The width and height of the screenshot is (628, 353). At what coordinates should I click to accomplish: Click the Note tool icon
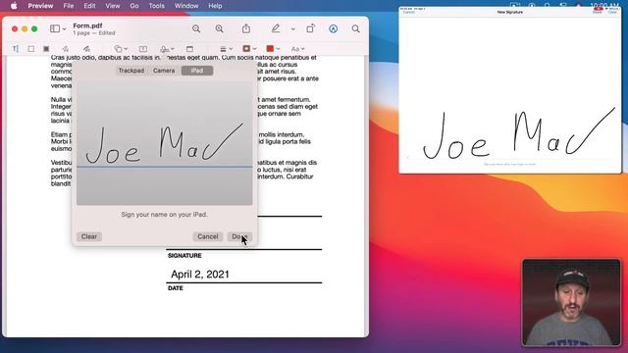189,49
